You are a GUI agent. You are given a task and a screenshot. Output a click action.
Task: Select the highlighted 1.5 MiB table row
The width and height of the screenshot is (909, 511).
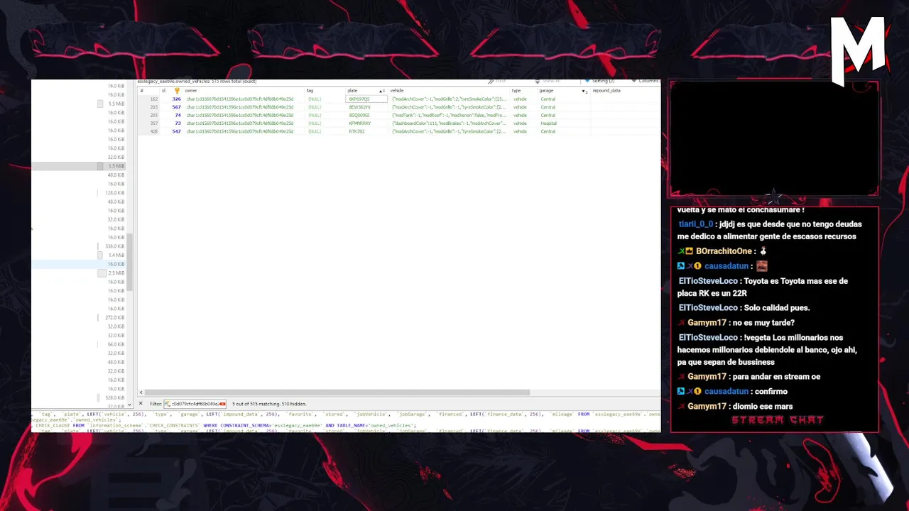tap(78, 166)
